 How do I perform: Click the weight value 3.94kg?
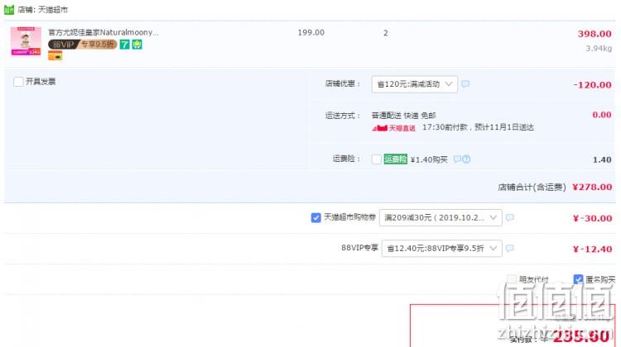599,48
